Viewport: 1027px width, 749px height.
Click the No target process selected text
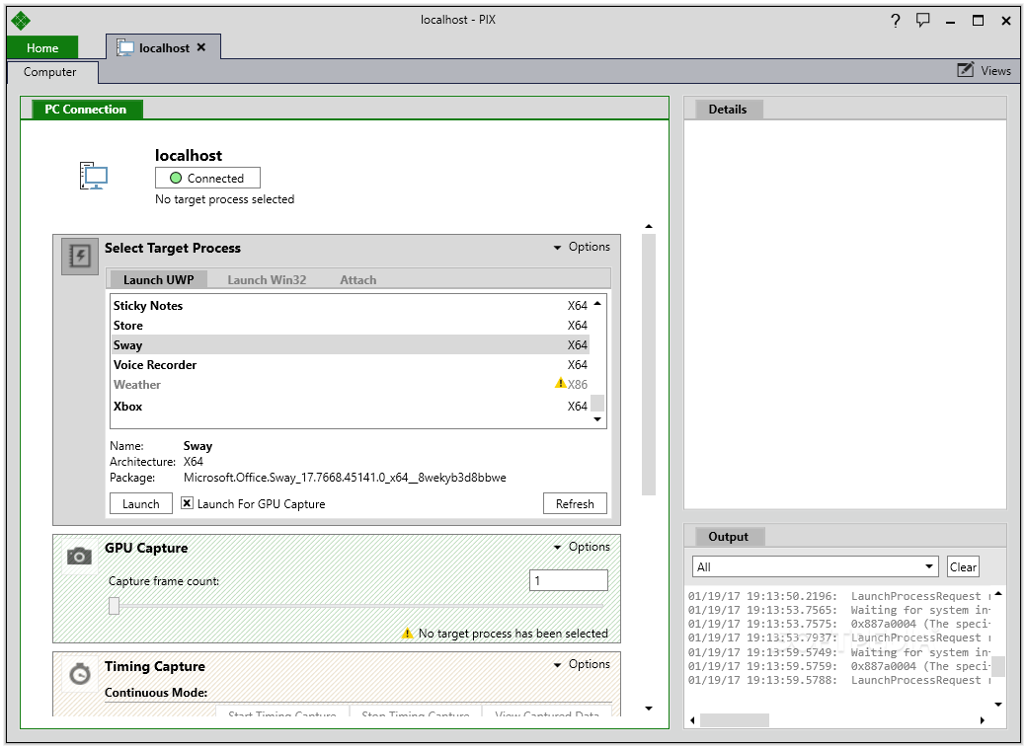[225, 199]
